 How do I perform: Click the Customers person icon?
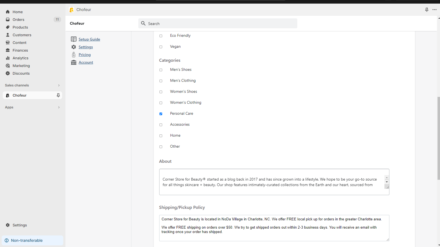pyautogui.click(x=8, y=35)
